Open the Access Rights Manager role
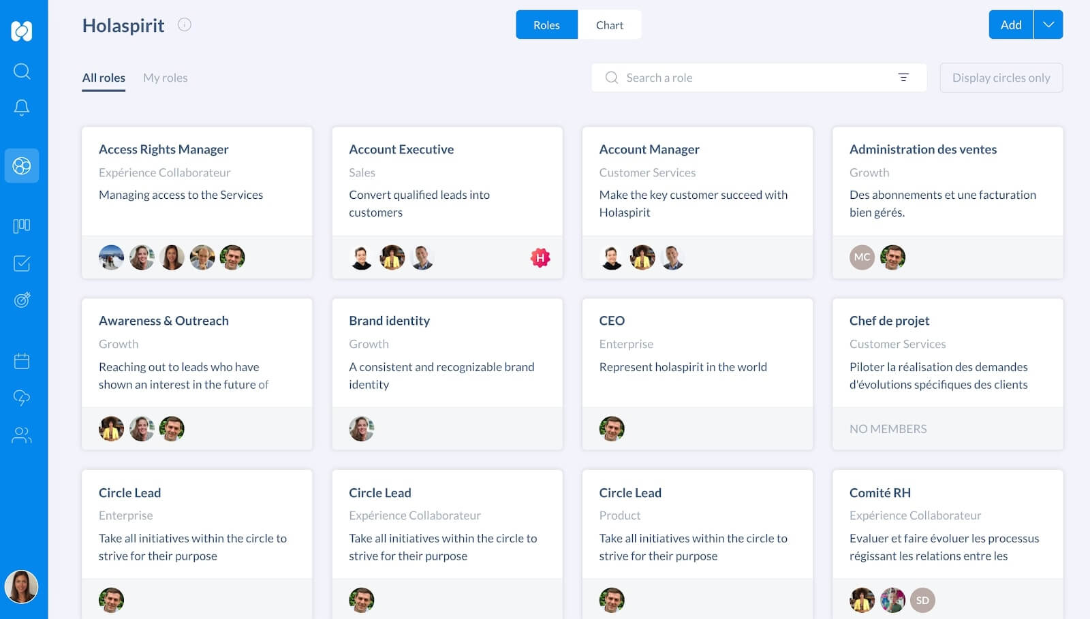1090x619 pixels. [x=163, y=149]
